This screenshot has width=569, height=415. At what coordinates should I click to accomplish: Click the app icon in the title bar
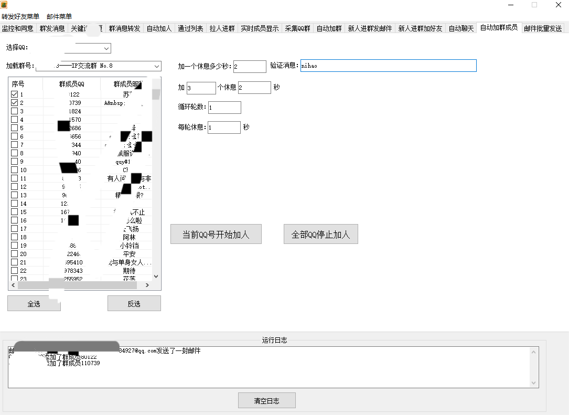click(x=4, y=5)
